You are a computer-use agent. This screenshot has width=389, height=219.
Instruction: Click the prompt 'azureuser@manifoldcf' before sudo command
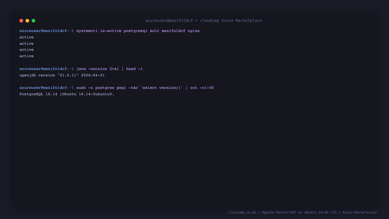click(43, 88)
